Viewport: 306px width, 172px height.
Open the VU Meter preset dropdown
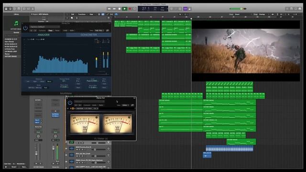[89, 101]
